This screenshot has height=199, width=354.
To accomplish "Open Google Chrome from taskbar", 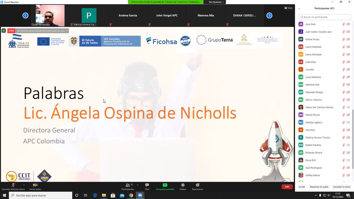I will (x=131, y=195).
